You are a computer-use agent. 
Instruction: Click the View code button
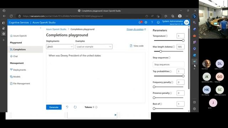point(137,46)
